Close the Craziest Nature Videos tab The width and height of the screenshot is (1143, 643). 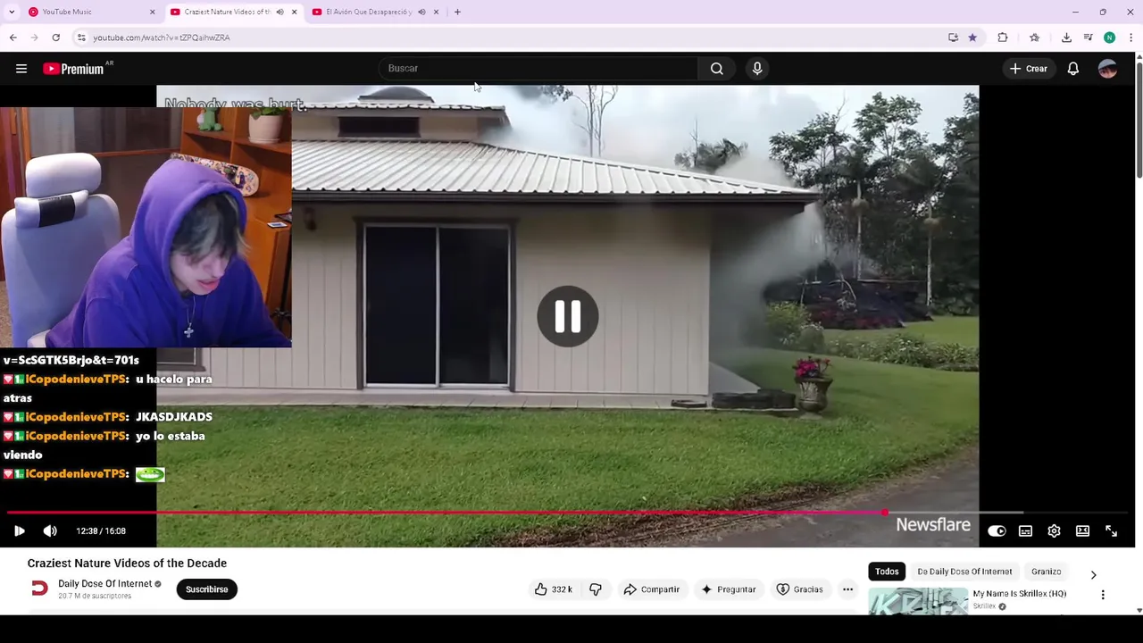(294, 12)
